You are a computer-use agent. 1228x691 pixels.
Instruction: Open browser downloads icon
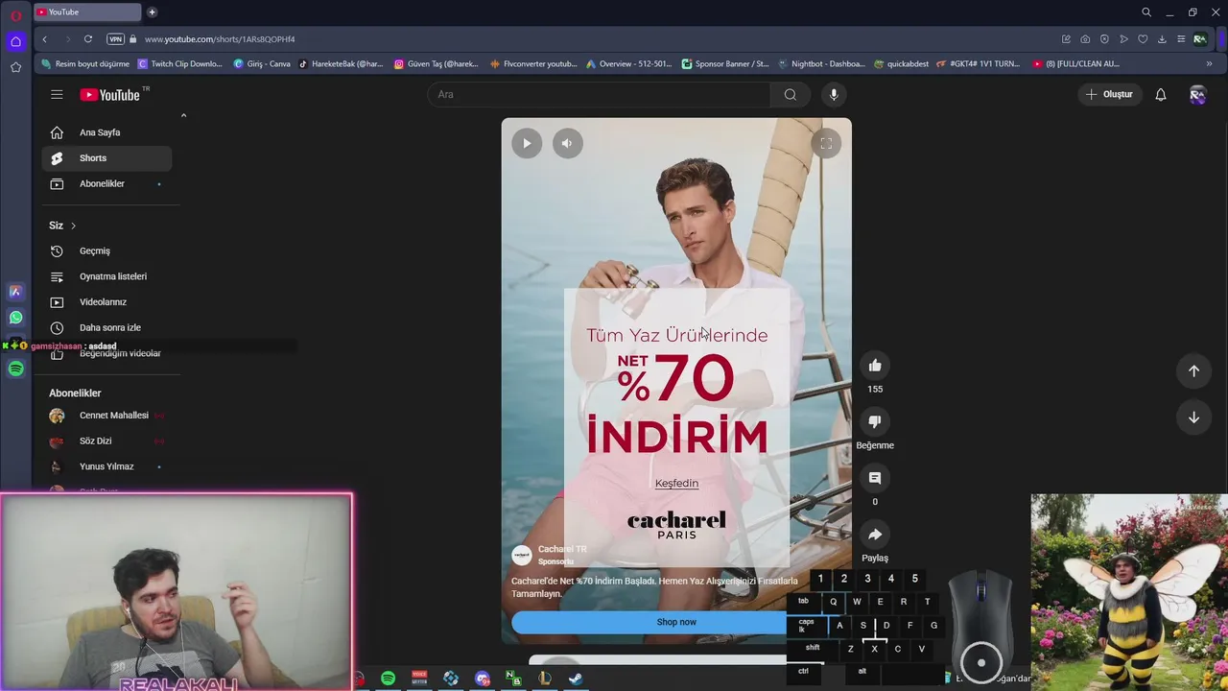pyautogui.click(x=1162, y=39)
